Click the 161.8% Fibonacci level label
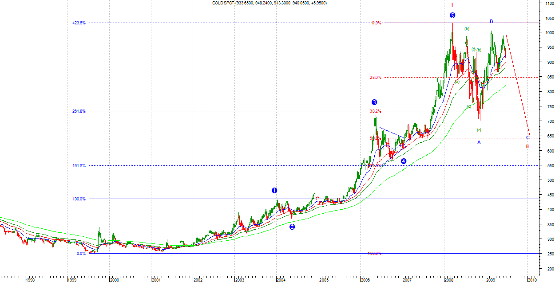Screen dimensions: 555x282 click(79, 166)
